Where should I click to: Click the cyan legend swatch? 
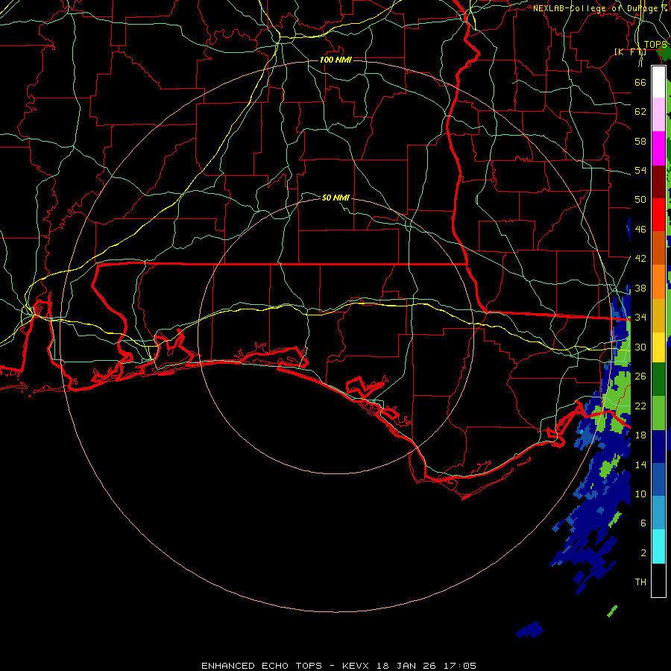tap(658, 546)
